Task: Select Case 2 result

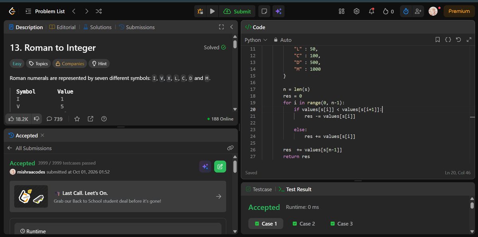Action: (x=304, y=223)
